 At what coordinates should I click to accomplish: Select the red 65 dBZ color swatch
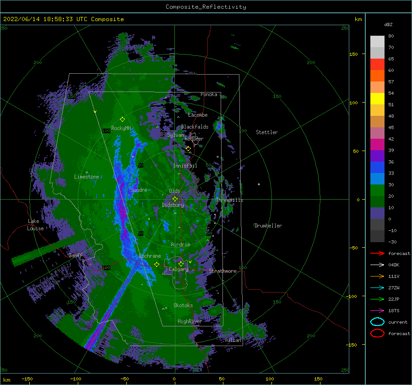tap(377, 64)
